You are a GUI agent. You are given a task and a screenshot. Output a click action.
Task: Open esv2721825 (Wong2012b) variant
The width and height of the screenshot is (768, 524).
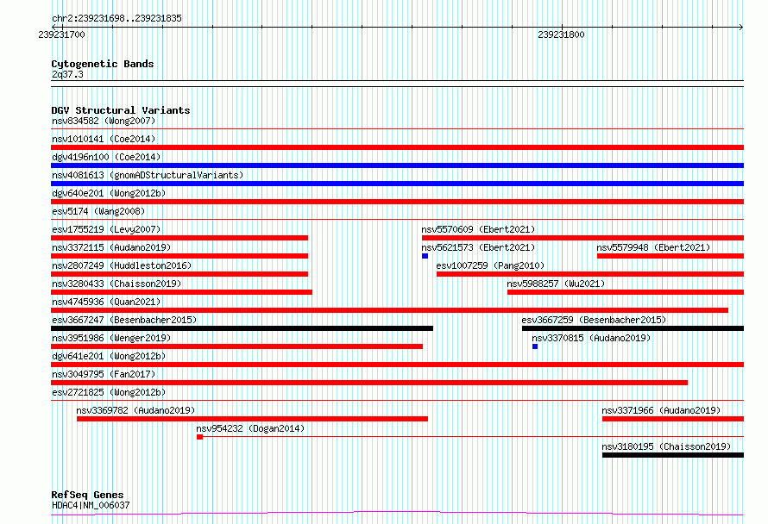pos(109,392)
